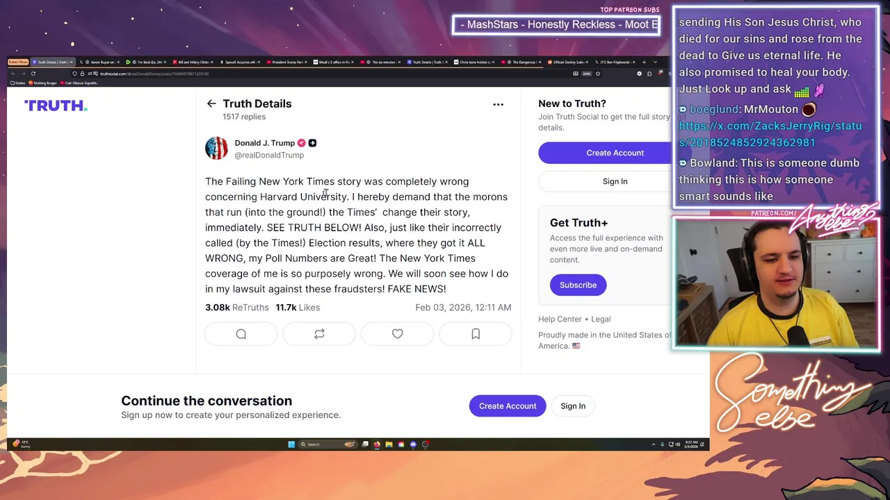Open File Explorer from the taskbar
This screenshot has height=500, width=890.
(x=389, y=444)
